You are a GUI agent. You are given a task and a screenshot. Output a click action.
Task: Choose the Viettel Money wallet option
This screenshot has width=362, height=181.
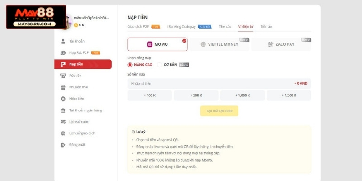click(x=219, y=44)
